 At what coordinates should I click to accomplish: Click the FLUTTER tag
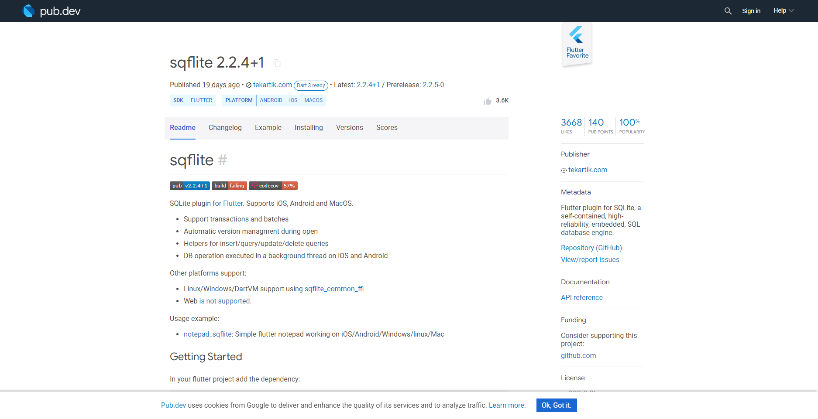(201, 100)
